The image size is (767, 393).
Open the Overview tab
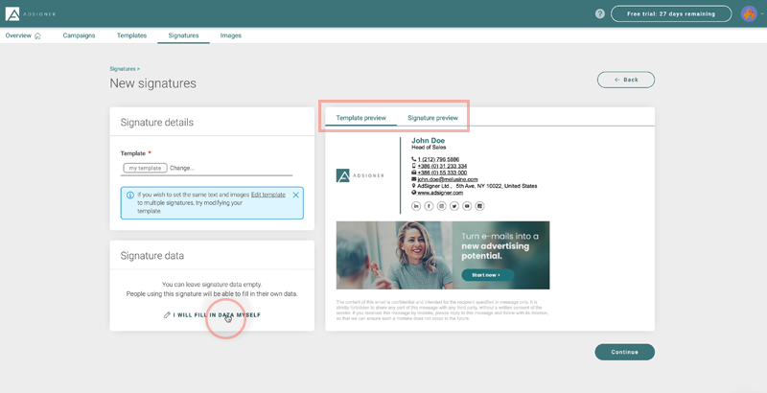pos(23,35)
